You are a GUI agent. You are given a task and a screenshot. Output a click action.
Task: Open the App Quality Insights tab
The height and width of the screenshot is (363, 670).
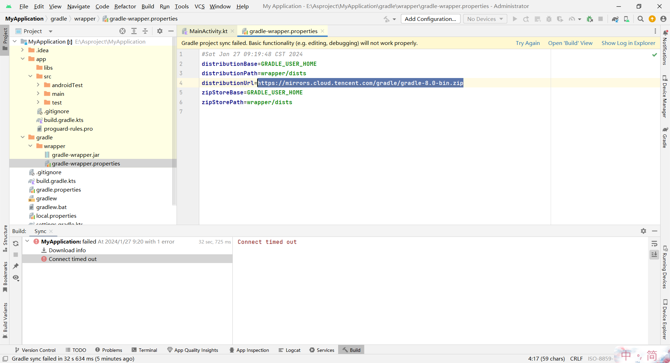pyautogui.click(x=193, y=350)
